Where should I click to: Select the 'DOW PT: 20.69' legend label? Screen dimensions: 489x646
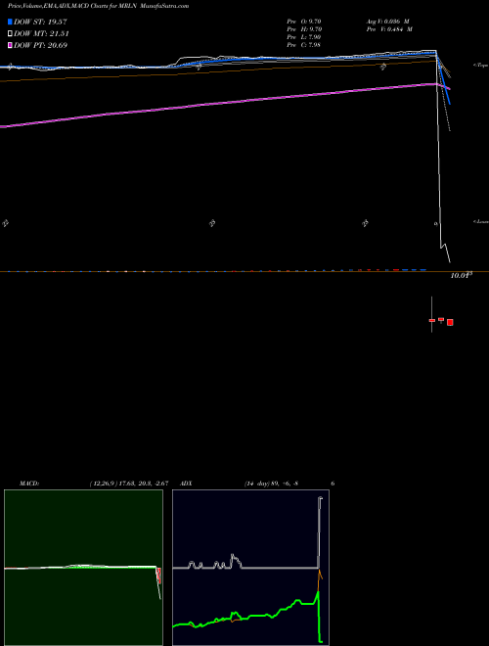pyautogui.click(x=40, y=45)
